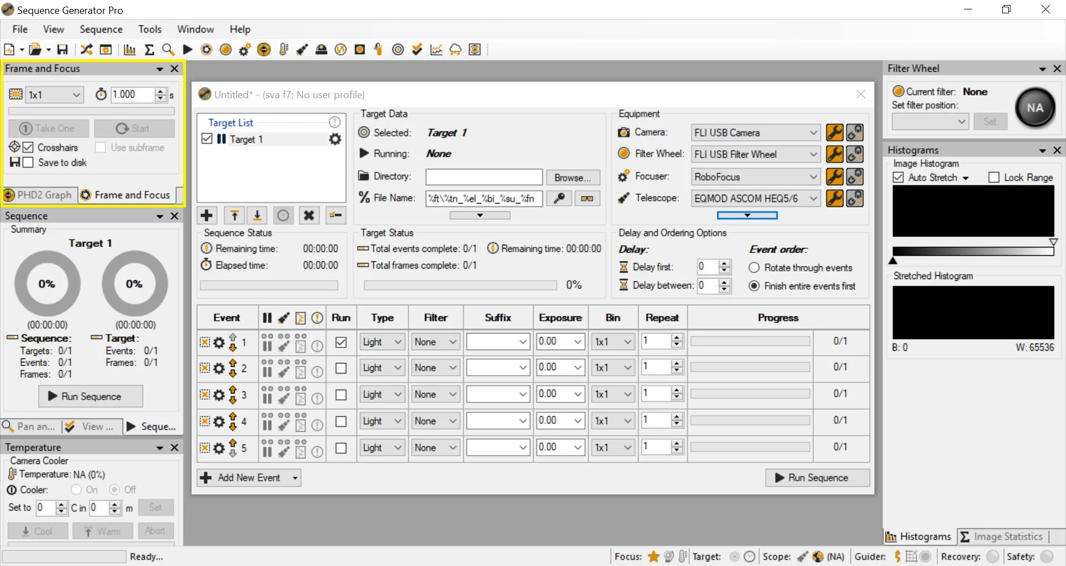Click the bullseye target toolbar icon

pyautogui.click(x=398, y=49)
